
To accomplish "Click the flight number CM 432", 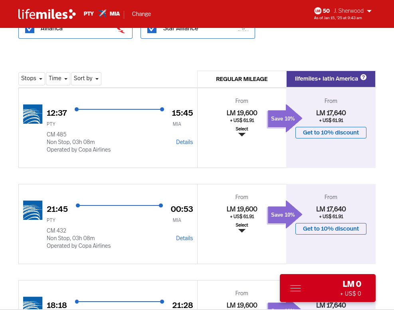I will pos(57,231).
